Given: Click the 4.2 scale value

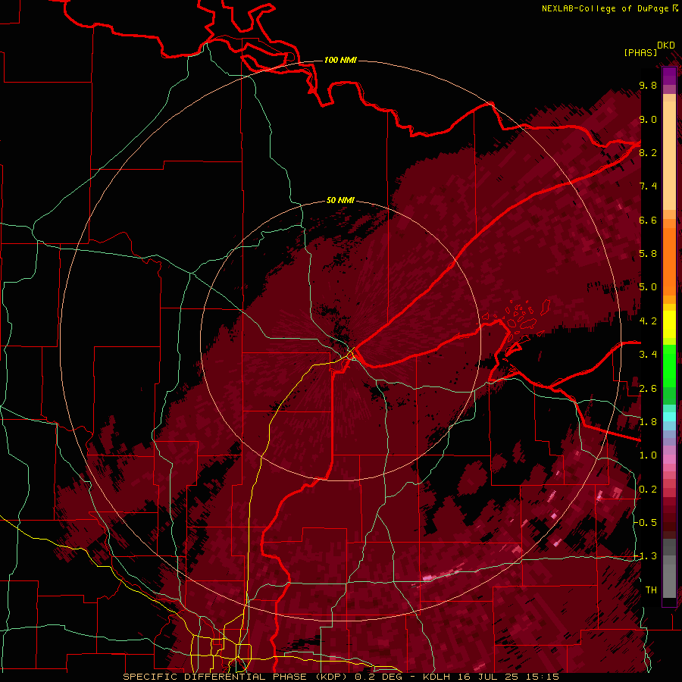Looking at the screenshot, I should pos(648,321).
